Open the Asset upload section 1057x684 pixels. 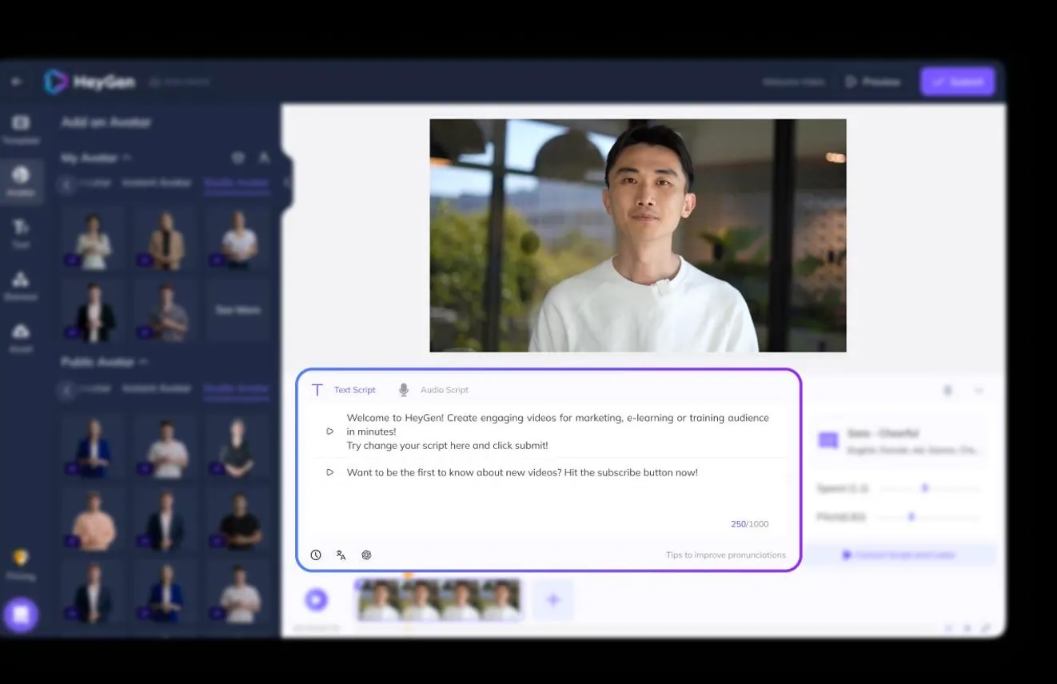(x=21, y=337)
